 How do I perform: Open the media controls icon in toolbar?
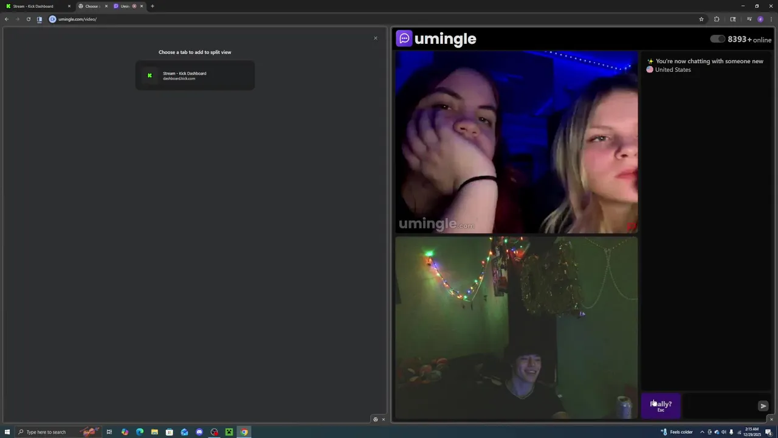[x=749, y=19]
